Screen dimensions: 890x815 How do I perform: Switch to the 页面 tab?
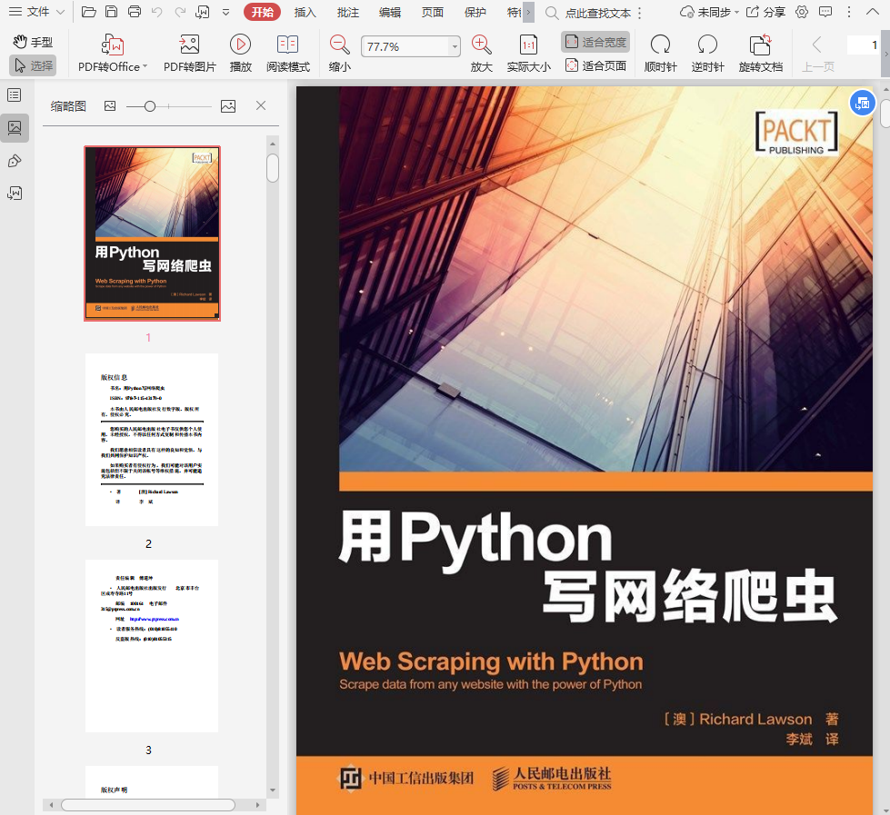coord(433,13)
